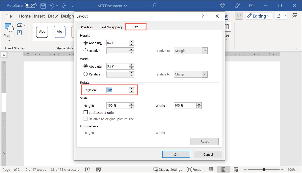Click the Reset button under Original size
Screen dimensions: 302x173
click(x=204, y=141)
